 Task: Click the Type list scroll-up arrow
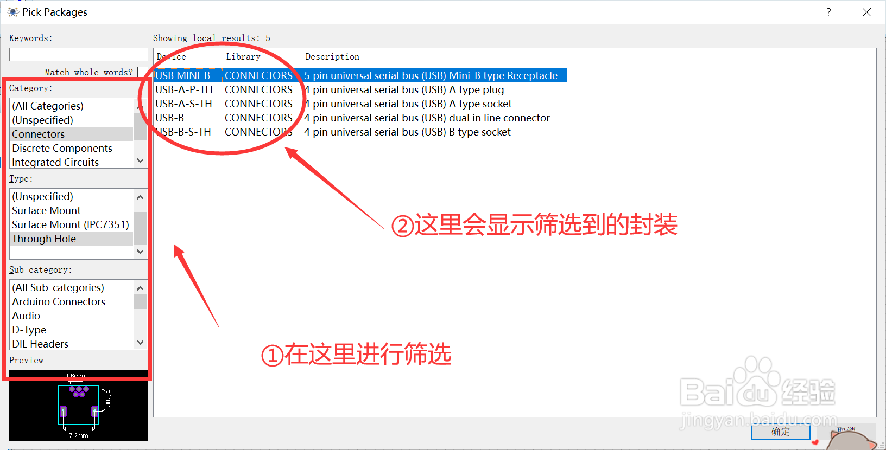(141, 197)
